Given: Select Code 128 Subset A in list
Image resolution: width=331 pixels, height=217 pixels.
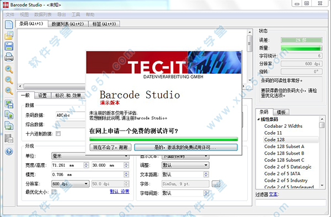Looking at the screenshot, I should point(284,147).
